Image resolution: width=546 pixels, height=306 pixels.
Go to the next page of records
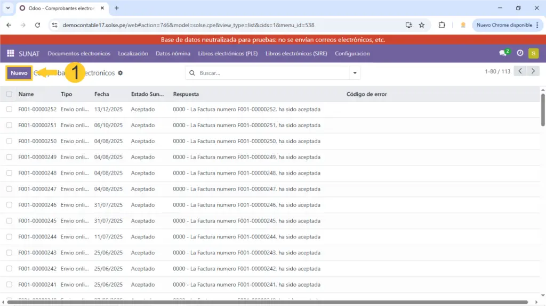click(533, 71)
